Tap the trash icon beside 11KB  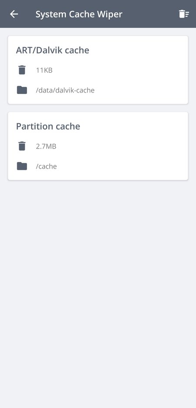22,70
